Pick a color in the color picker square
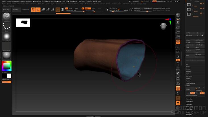The image size is (208, 117). (x=7, y=66)
